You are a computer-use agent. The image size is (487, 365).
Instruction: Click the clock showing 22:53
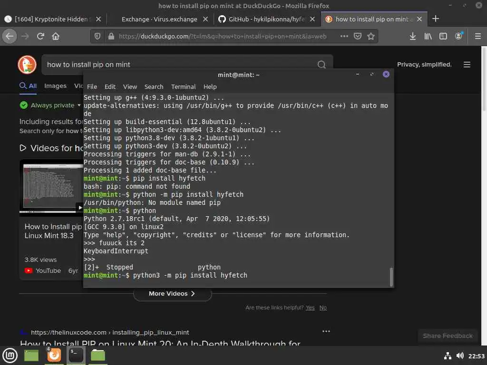476,356
